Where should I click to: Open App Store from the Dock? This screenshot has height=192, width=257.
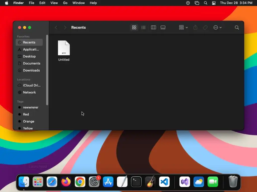pyautogui.click(x=108, y=182)
